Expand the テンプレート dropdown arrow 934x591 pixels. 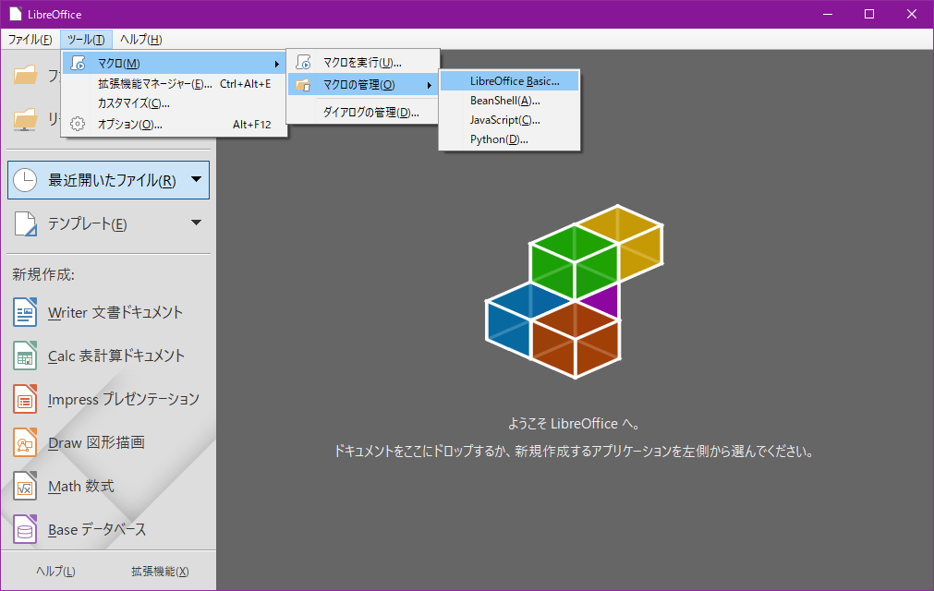[196, 223]
